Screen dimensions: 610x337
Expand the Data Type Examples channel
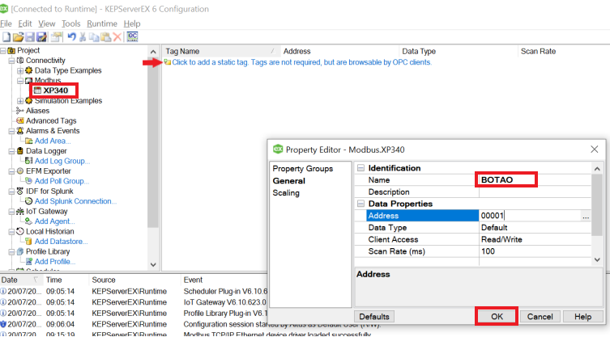(20, 71)
